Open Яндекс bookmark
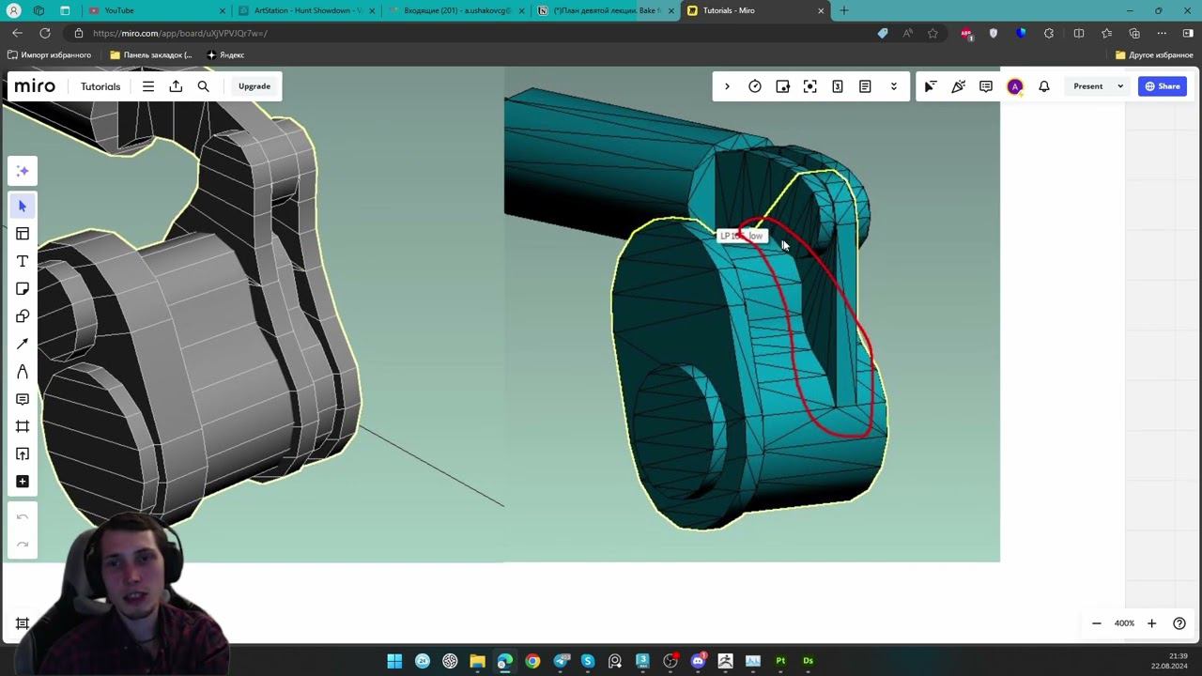This screenshot has height=676, width=1202. coord(225,54)
